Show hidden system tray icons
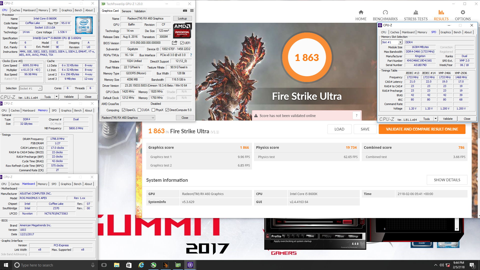Viewport: 480px width, 270px height. pyautogui.click(x=435, y=265)
